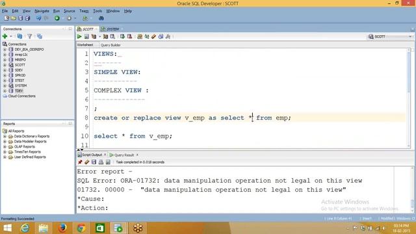
Task: Run Statement with the green play icon
Action: pos(79,36)
